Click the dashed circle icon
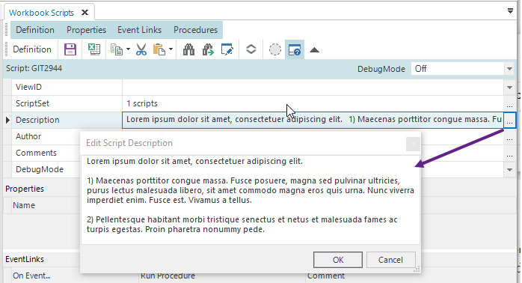Viewport: 522px width, 283px height. [x=275, y=49]
